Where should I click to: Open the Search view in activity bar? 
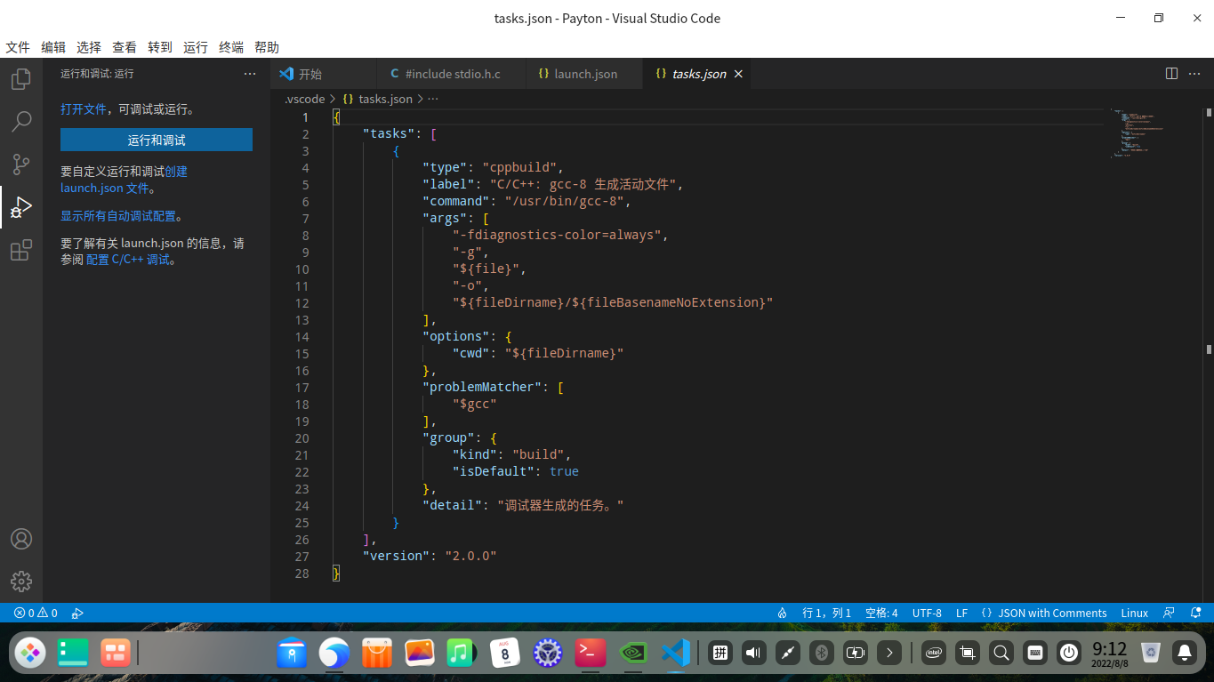[x=21, y=122]
